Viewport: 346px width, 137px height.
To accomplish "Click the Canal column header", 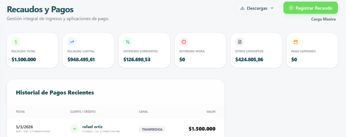I will pyautogui.click(x=144, y=111).
